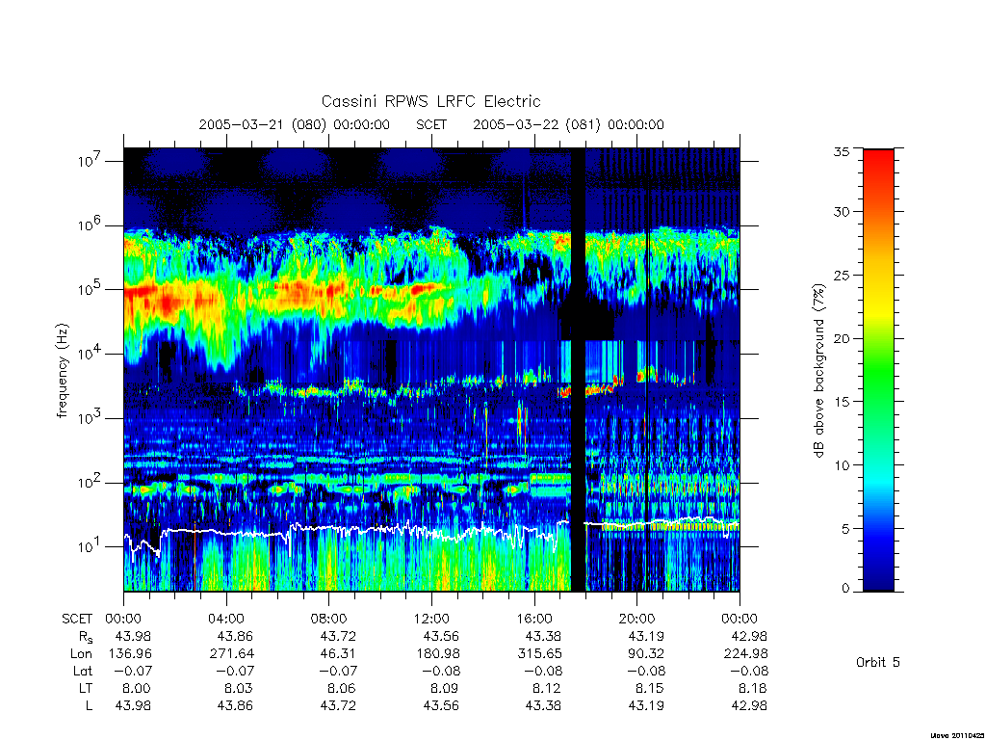The height and width of the screenshot is (740, 986).
Task: Click the Uiowa 20110423 footer stamp
Action: tap(958, 735)
